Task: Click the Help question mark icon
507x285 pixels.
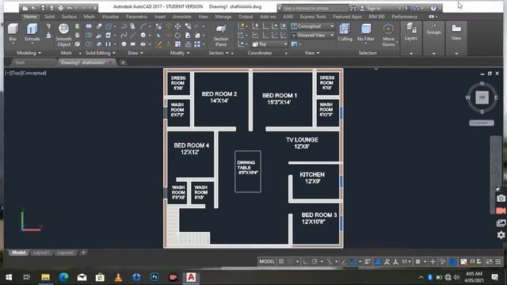Action: point(433,8)
